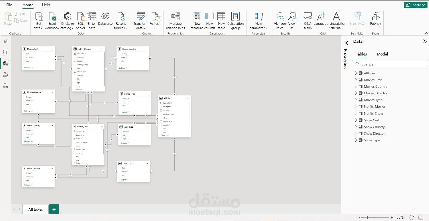Open View as roles
This screenshot has width=429, height=221.
[x=292, y=21]
